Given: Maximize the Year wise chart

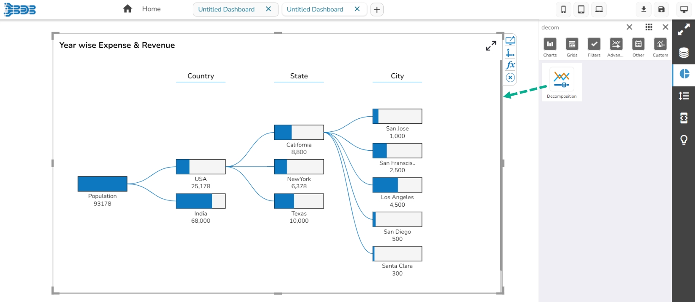Looking at the screenshot, I should pos(491,45).
